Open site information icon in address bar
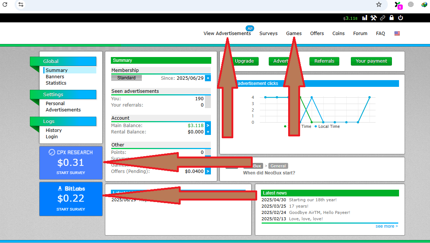 click(21, 4)
